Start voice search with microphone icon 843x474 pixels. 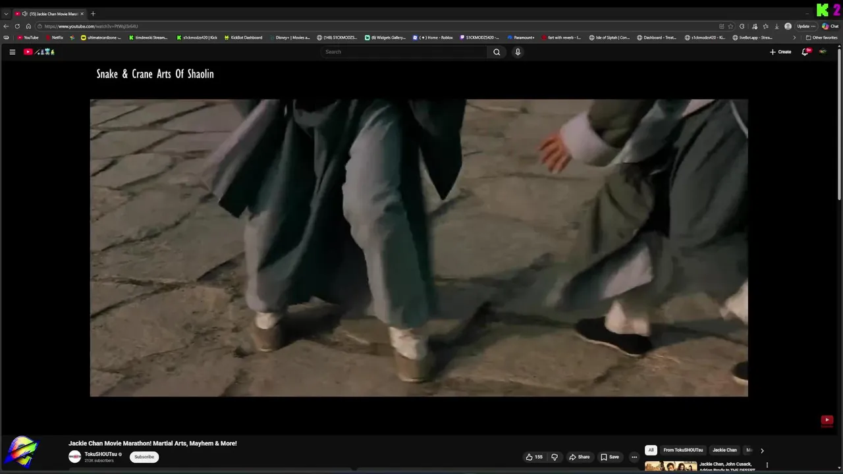pyautogui.click(x=518, y=52)
